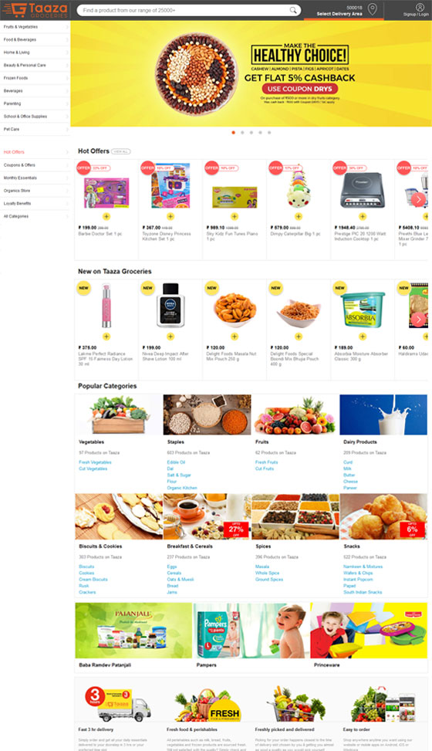432x751 pixels.
Task: Add Barbie Doctor Set with plus icon
Action: 106,216
